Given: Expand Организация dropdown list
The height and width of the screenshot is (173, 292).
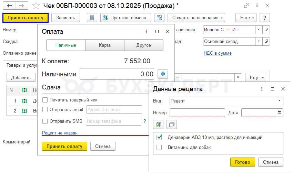Looking at the screenshot, I should [x=259, y=30].
